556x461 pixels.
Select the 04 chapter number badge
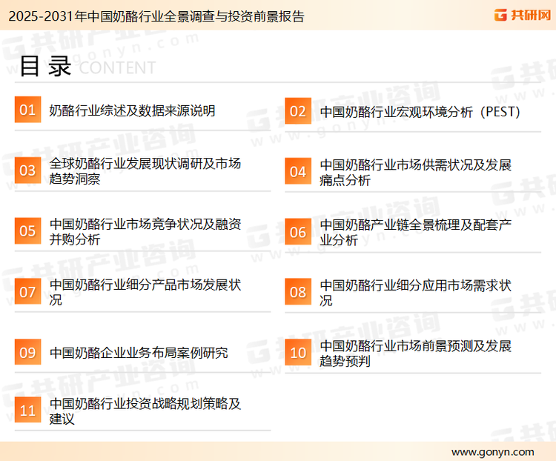(x=297, y=171)
